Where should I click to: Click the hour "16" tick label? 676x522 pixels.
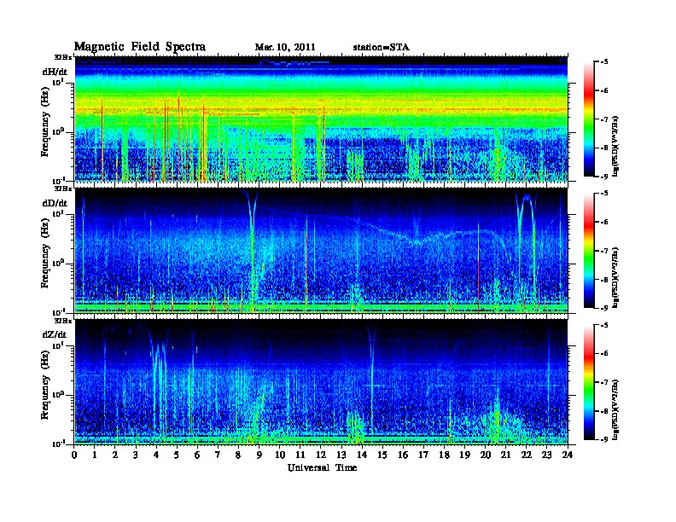point(403,455)
